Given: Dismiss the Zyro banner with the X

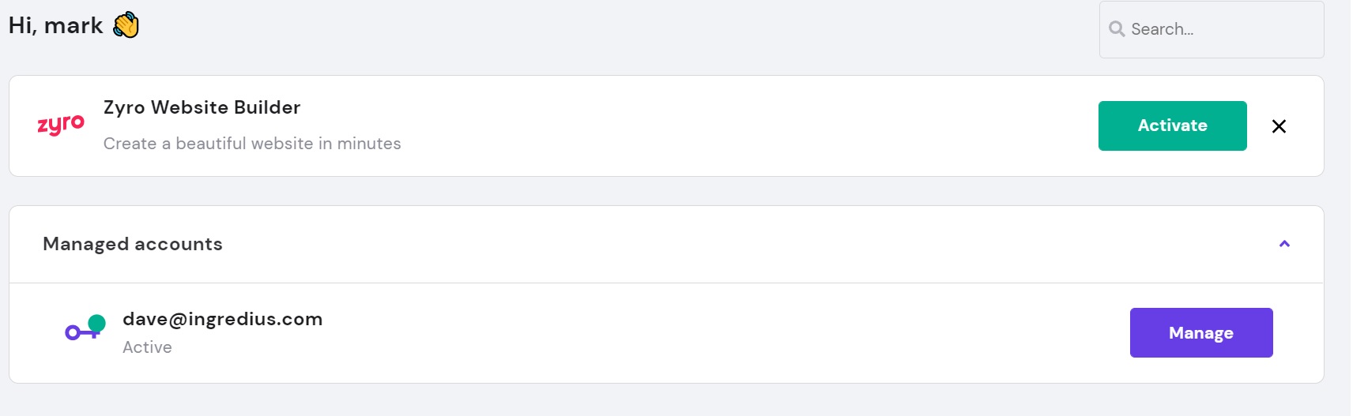Looking at the screenshot, I should (1279, 126).
